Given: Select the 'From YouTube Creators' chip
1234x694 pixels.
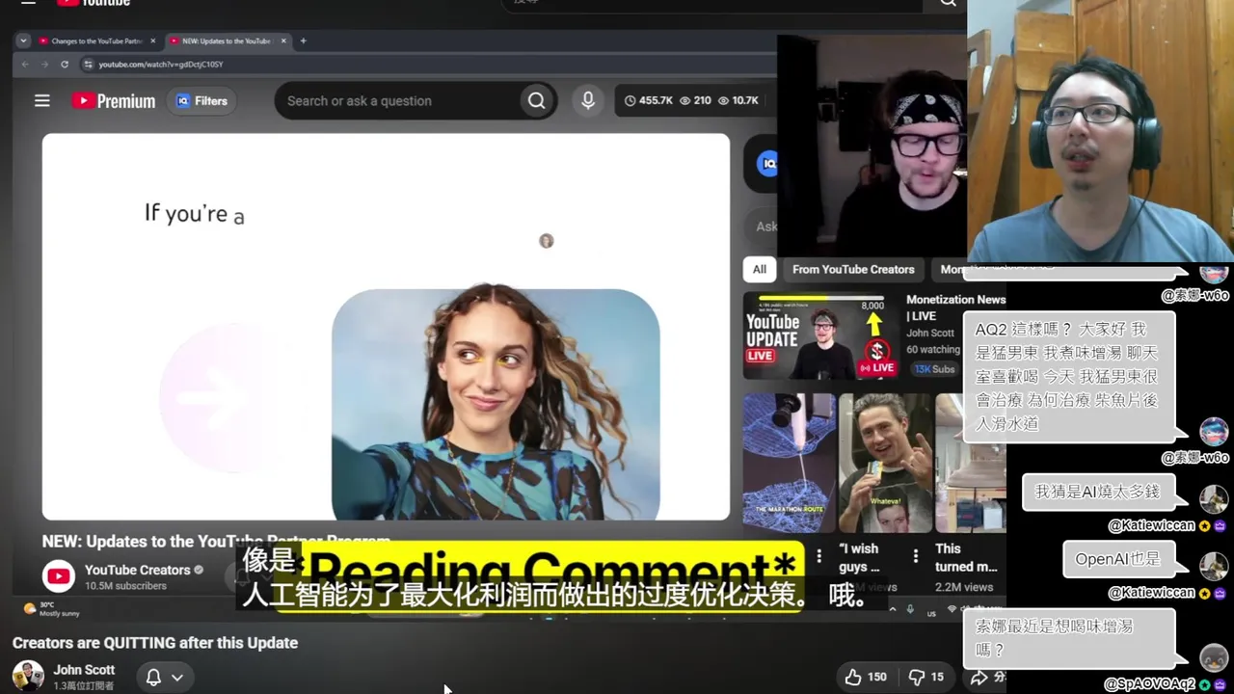Looking at the screenshot, I should click(x=853, y=270).
